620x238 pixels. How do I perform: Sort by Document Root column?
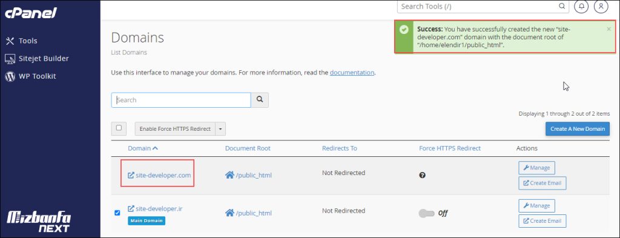point(248,148)
